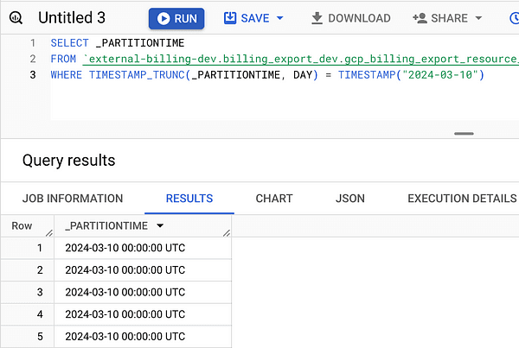
Task: Click editor line 1 SELECT statement
Action: (x=118, y=43)
